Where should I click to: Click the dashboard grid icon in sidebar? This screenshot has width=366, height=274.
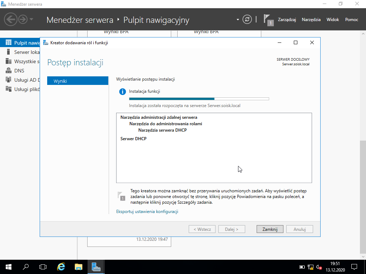[9, 42]
